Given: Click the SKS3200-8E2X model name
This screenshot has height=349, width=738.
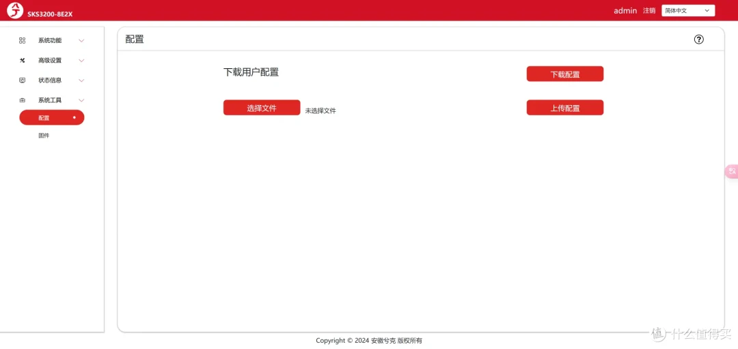Looking at the screenshot, I should tap(50, 14).
